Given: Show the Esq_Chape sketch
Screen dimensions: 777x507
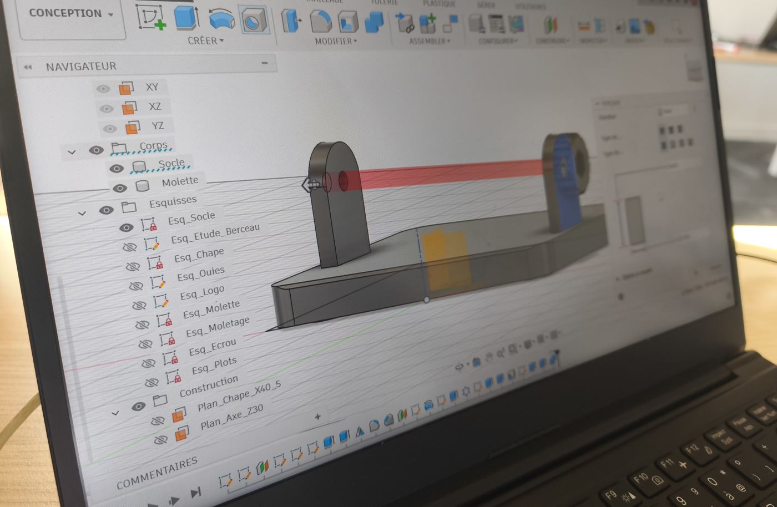Looking at the screenshot, I should (x=133, y=267).
